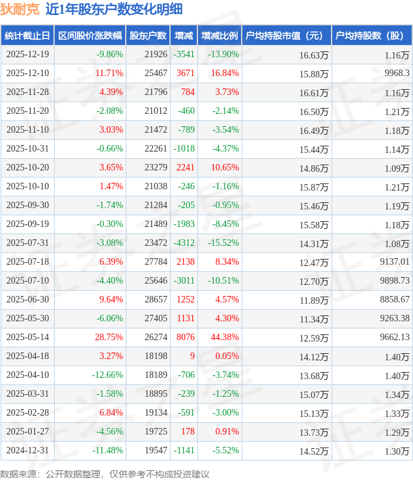The image size is (413, 480).
Task: Select the 2024-12-31 date cell
Action: (x=27, y=451)
